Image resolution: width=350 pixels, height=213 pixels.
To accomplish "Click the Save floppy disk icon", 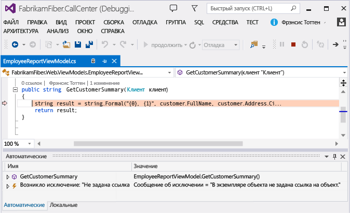I will (78, 44).
